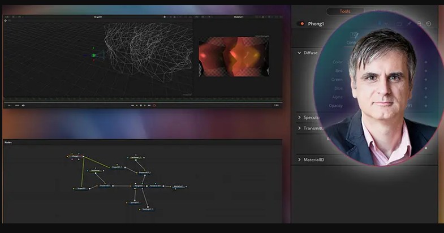Select the Phong1 node in node graph
The height and width of the screenshot is (233, 444).
(76, 156)
